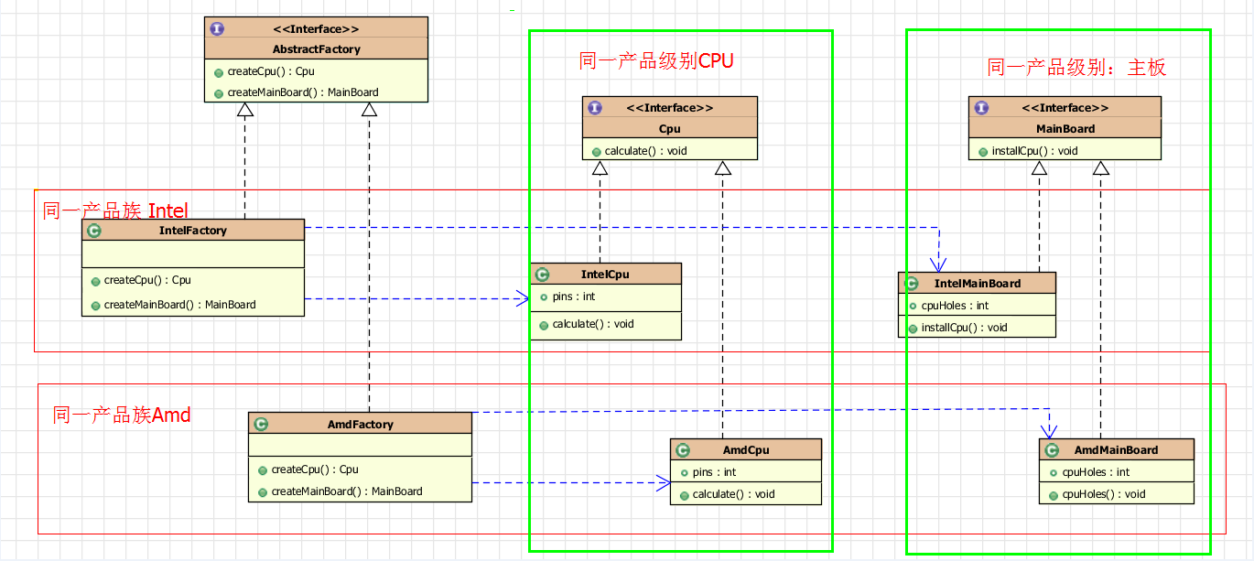Select the MainBoard interface name text
Image resolution: width=1254 pixels, height=561 pixels.
[1065, 129]
